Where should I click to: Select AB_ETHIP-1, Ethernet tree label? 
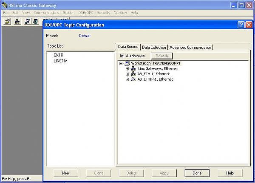click(155, 79)
